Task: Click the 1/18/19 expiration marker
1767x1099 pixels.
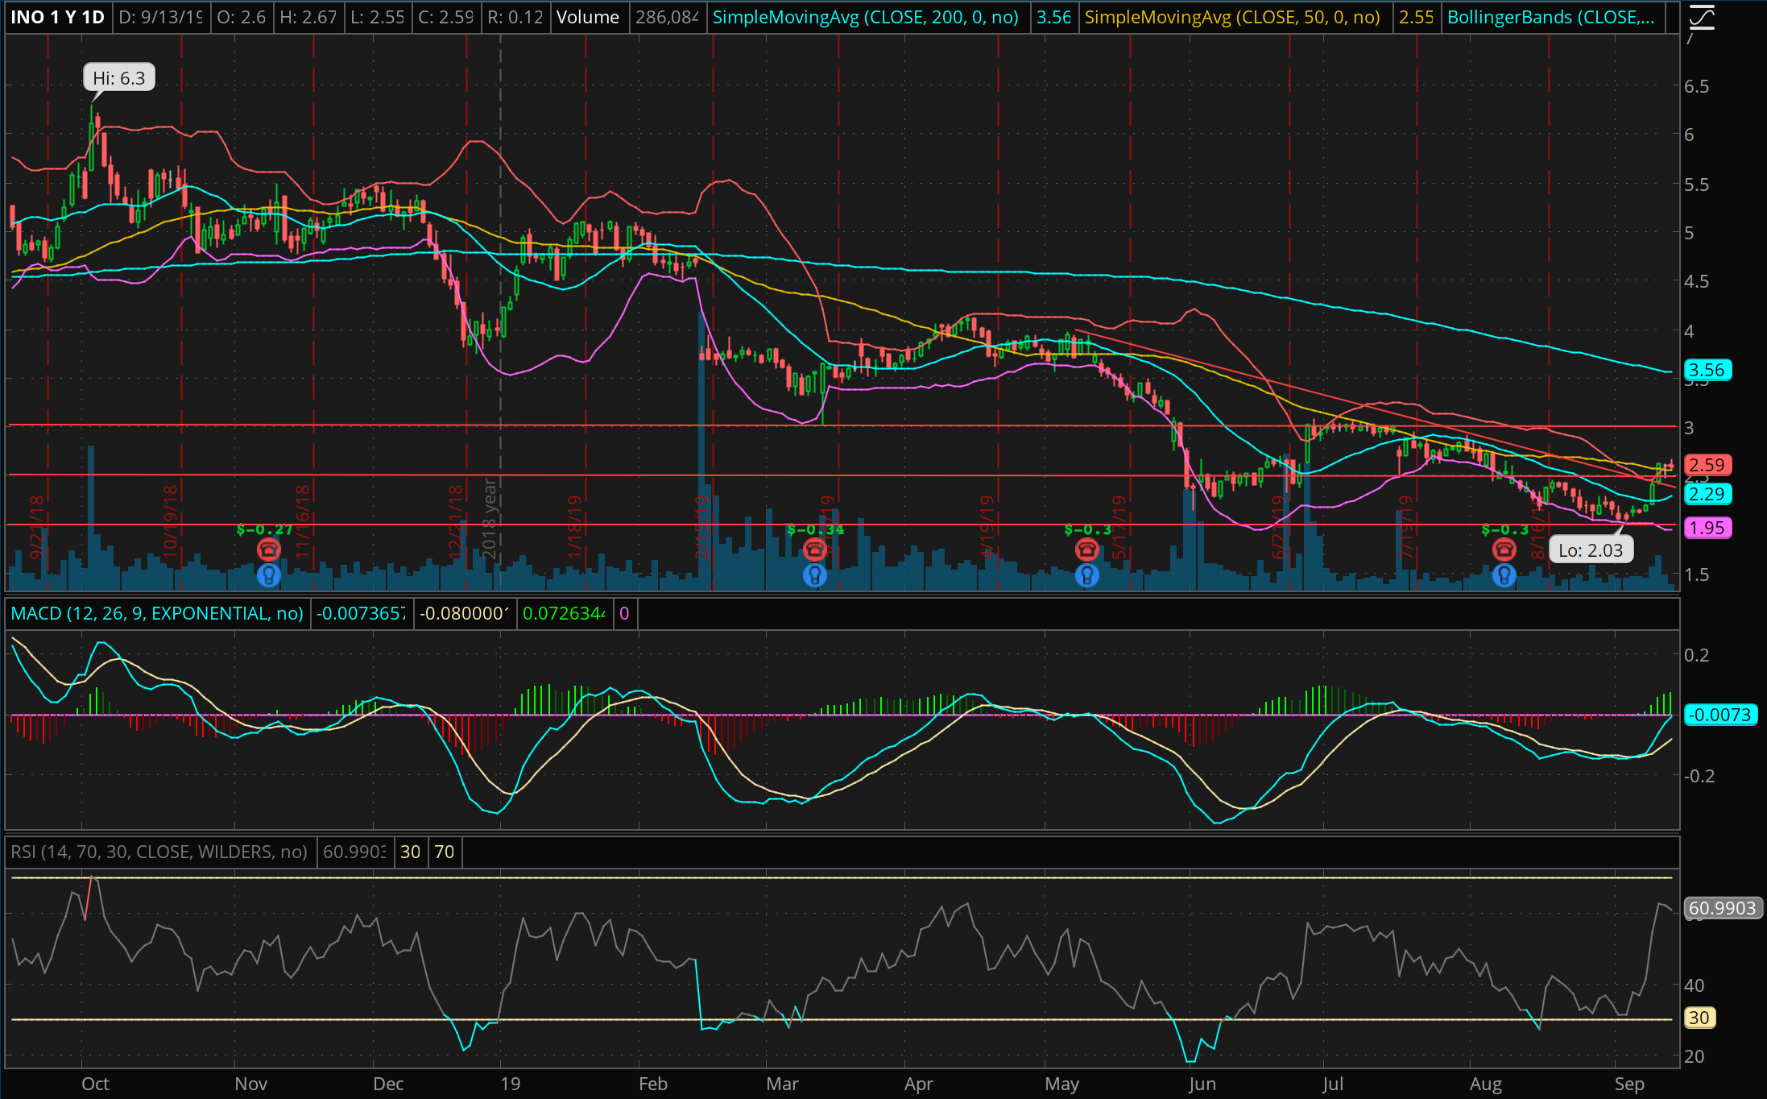Action: pyautogui.click(x=574, y=526)
